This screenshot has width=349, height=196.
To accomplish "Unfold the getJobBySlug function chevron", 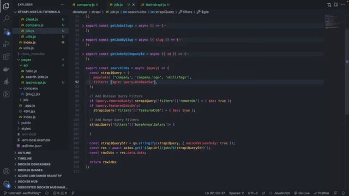I will pyautogui.click(x=83, y=40).
